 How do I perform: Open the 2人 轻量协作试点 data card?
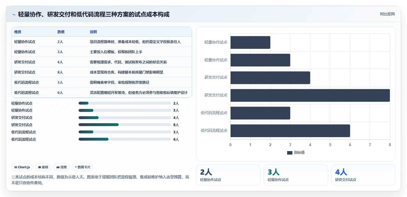point(228,175)
